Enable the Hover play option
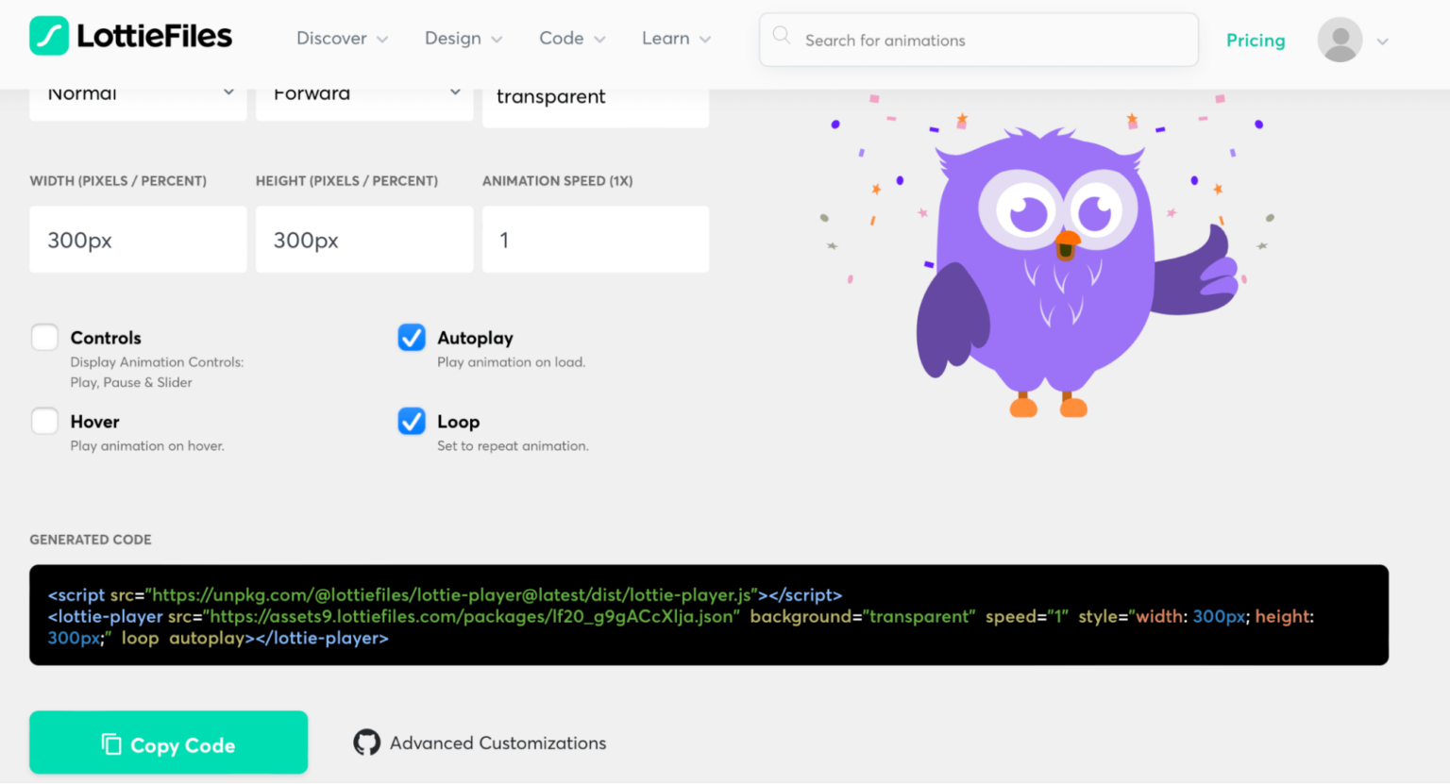The width and height of the screenshot is (1450, 784). coord(44,421)
